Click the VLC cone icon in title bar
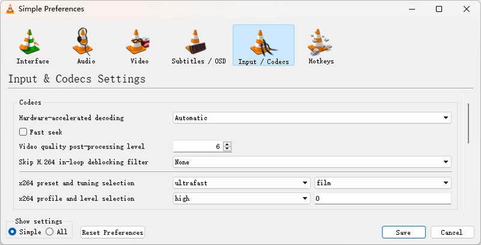Screen dimensions: 481x245 10,9
